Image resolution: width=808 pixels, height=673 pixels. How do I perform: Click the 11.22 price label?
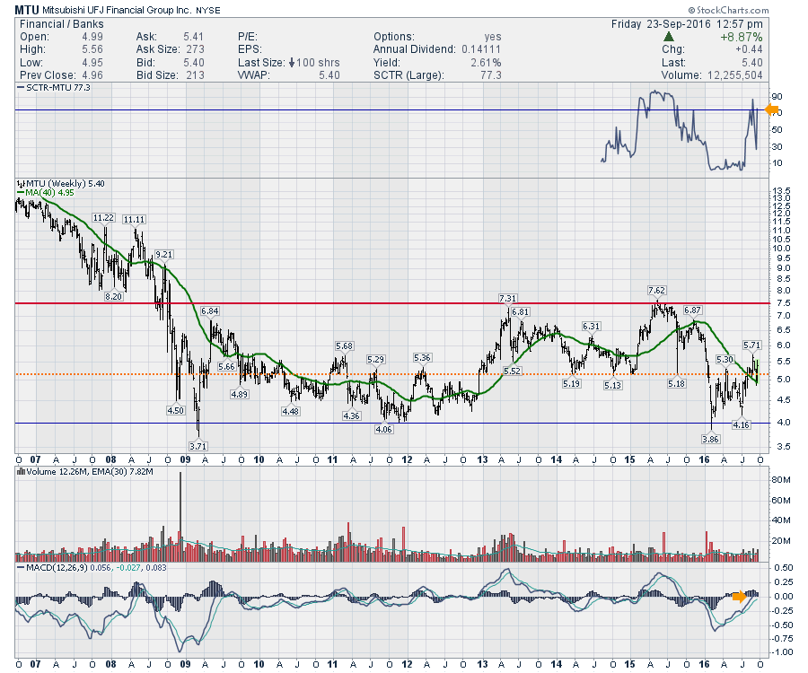tap(103, 218)
